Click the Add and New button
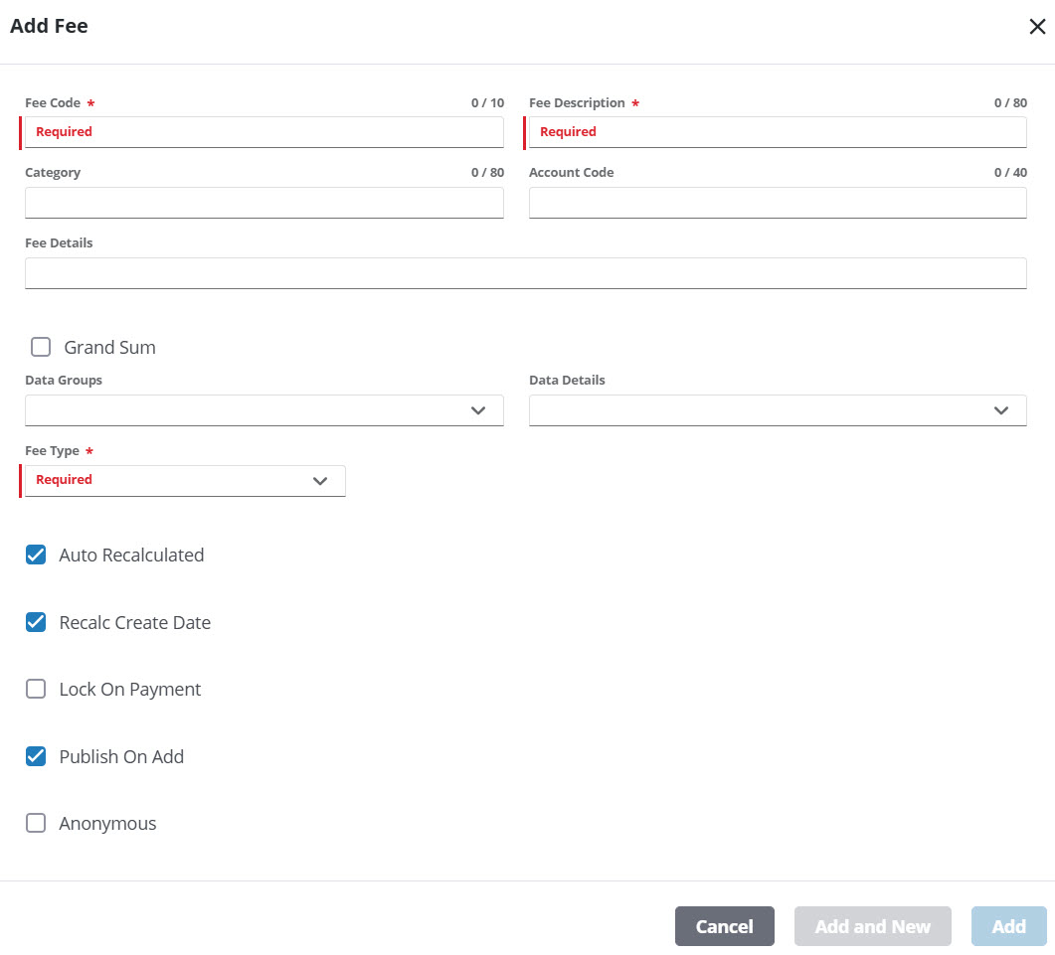The width and height of the screenshot is (1055, 955). click(x=872, y=926)
